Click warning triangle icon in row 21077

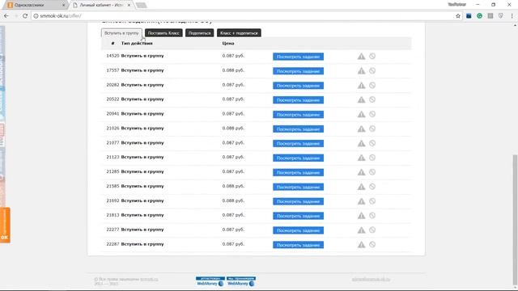tap(362, 143)
